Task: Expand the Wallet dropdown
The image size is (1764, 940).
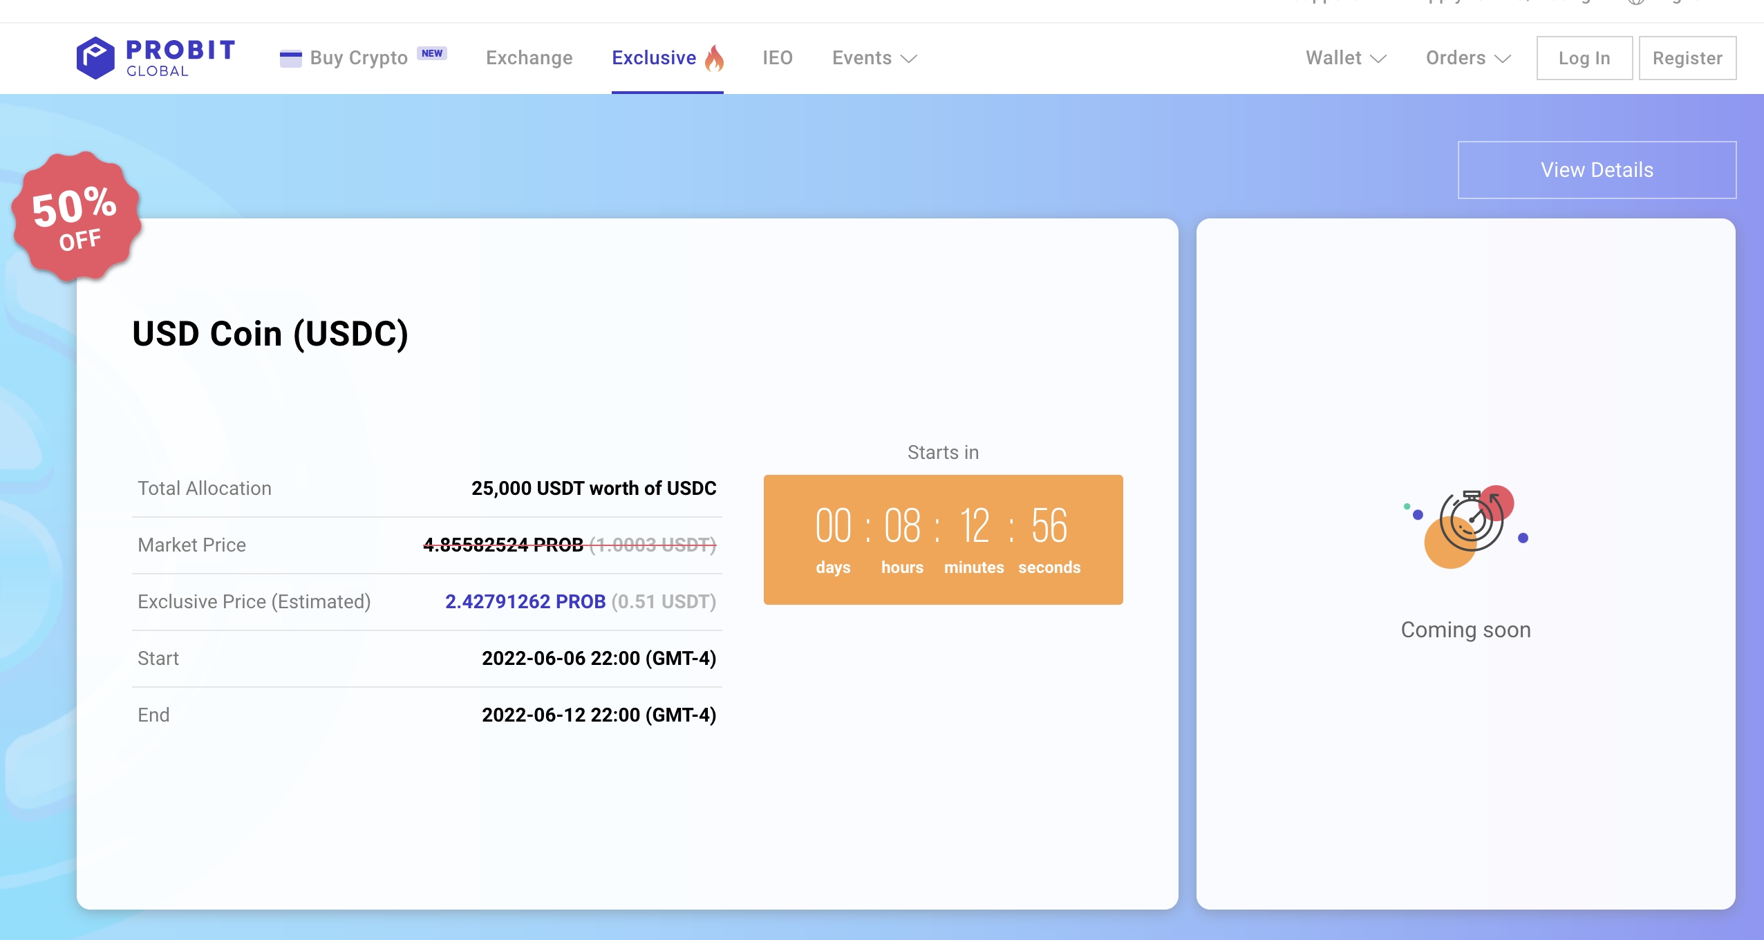Action: (x=1346, y=58)
